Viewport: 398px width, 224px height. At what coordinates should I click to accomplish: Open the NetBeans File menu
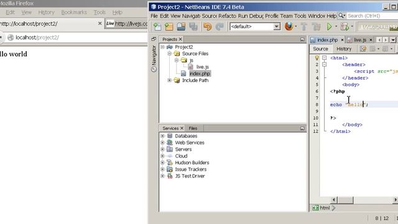point(154,16)
